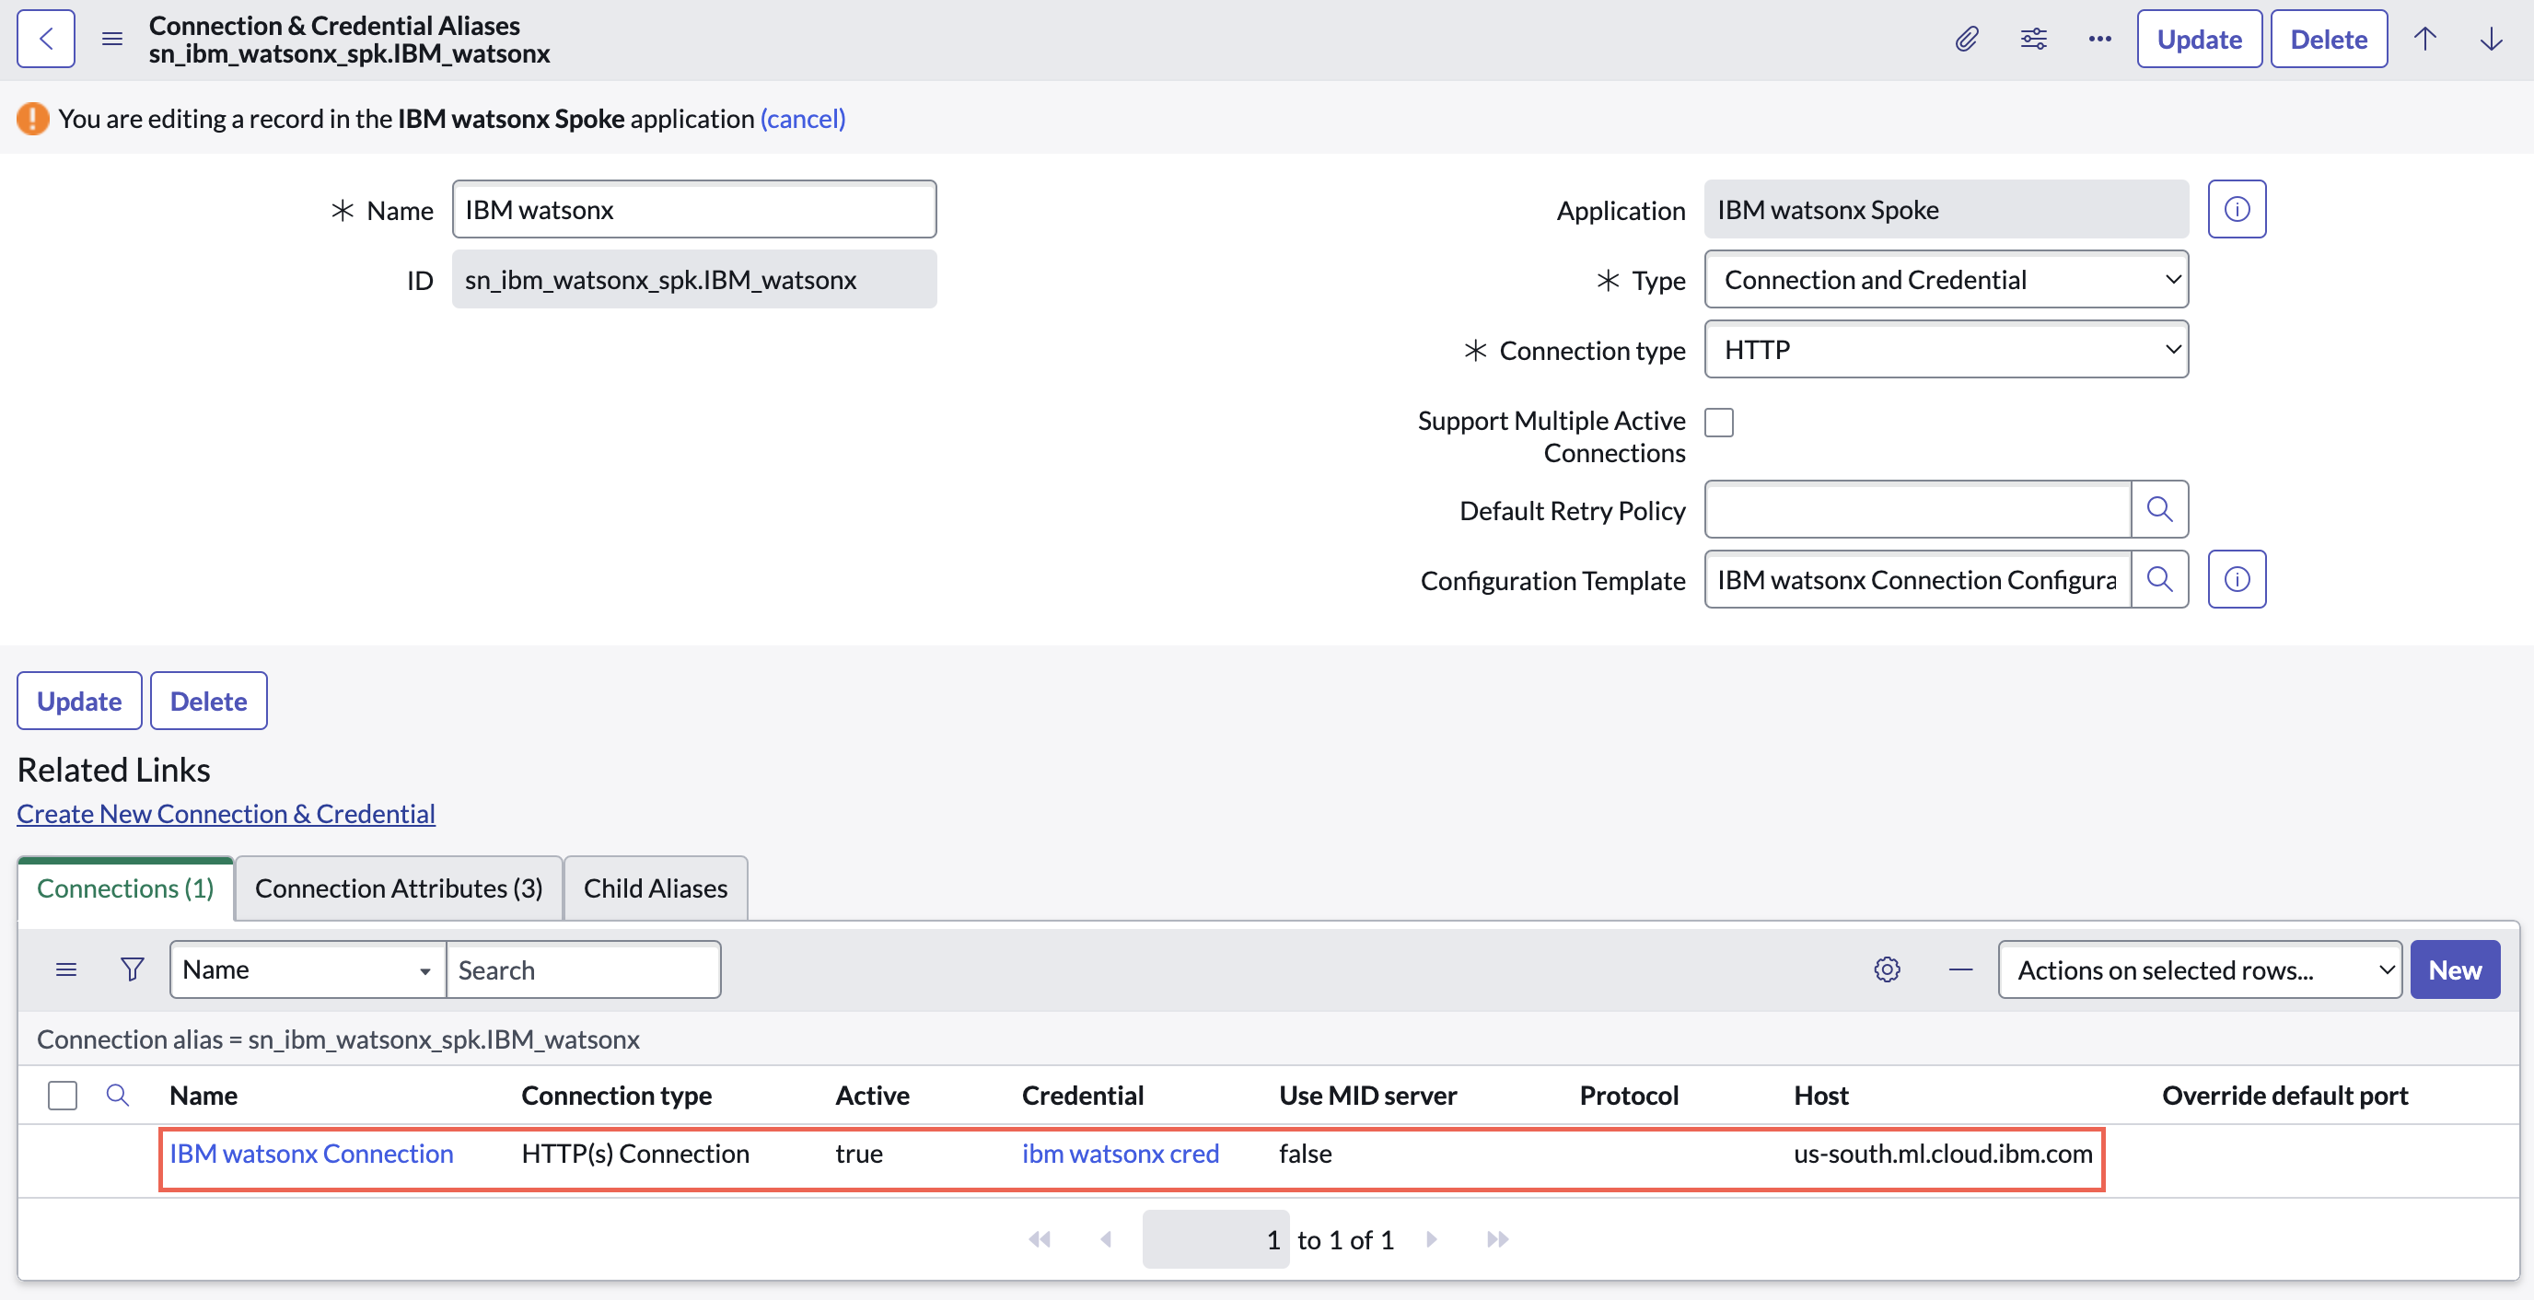Screen dimensions: 2534x1300
Task: Sort by Override default port column header
Action: (2284, 1095)
